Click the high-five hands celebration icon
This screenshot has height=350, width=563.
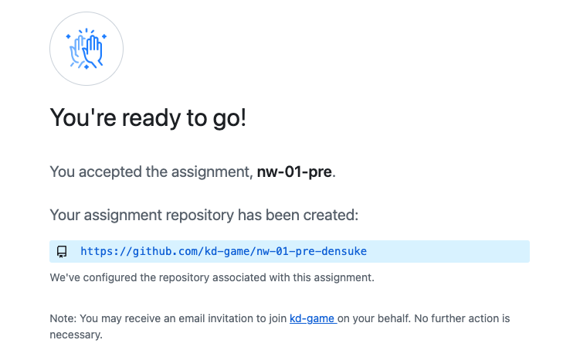(x=86, y=49)
